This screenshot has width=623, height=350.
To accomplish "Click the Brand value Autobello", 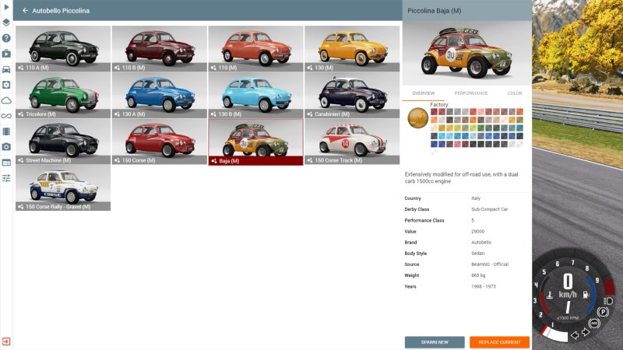I will pyautogui.click(x=481, y=243).
